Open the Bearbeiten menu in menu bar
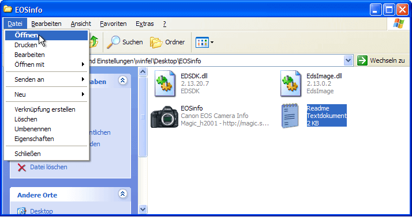The image size is (412, 217). (x=46, y=24)
